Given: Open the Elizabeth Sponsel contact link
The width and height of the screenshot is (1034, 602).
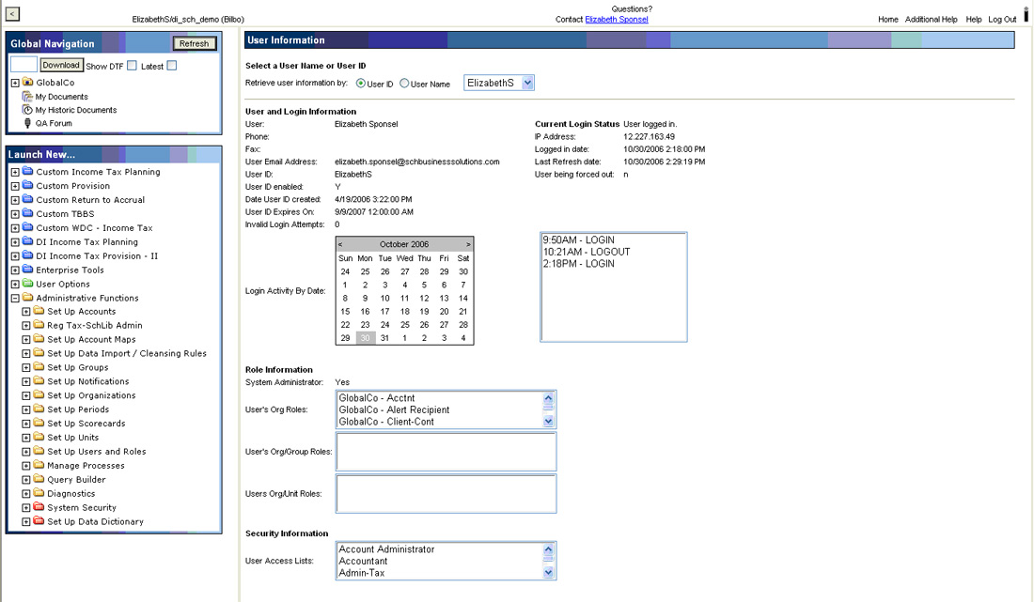Looking at the screenshot, I should [617, 19].
